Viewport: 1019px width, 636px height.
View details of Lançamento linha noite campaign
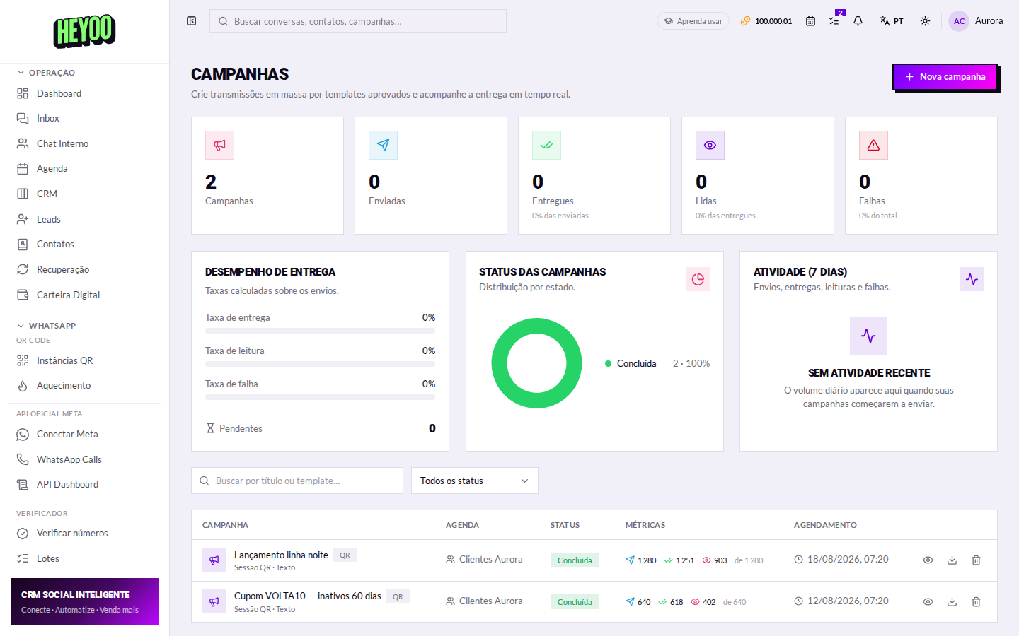[x=928, y=560]
